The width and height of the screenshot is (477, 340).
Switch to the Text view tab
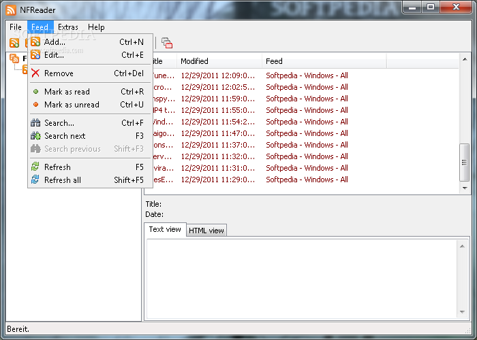(x=165, y=230)
